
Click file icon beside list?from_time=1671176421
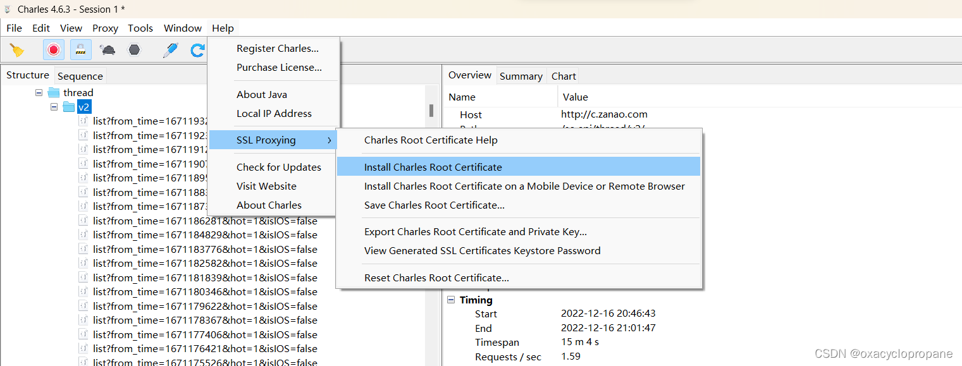(83, 349)
